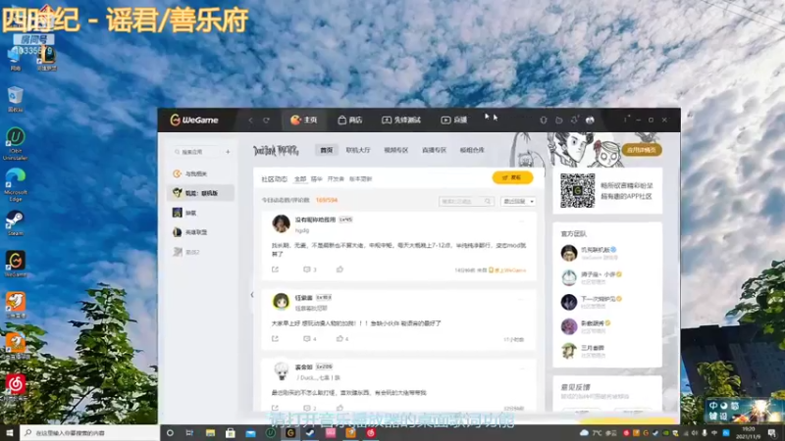Open the post sort order dropdown

click(x=518, y=201)
